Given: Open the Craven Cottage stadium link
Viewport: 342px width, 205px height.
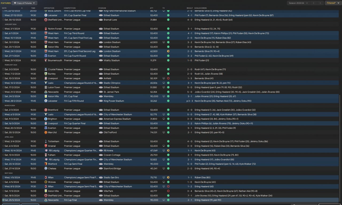Looking at the screenshot, I should pyautogui.click(x=112, y=155).
